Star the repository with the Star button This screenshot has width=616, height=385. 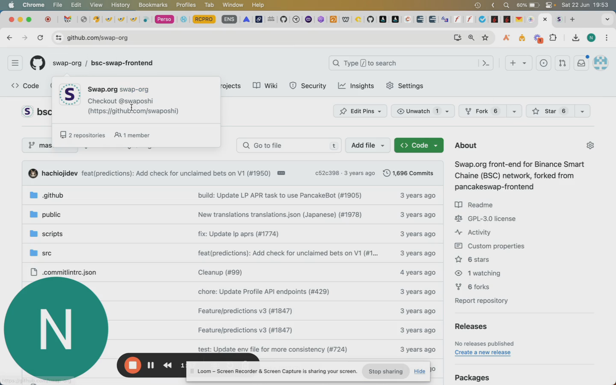coord(550,111)
